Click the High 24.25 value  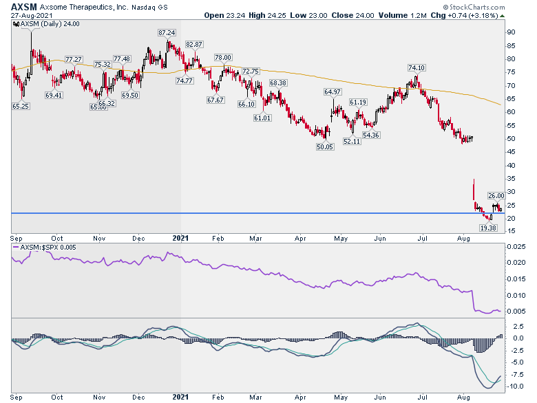click(x=267, y=15)
